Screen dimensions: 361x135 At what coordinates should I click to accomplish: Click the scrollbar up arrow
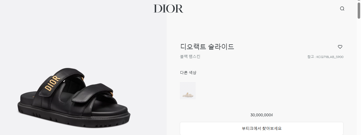[x=359, y=1]
